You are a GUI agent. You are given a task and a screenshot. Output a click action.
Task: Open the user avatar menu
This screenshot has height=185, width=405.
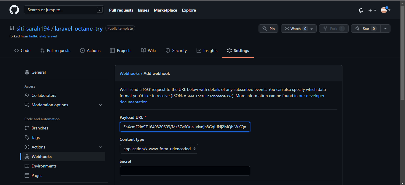[385, 10]
